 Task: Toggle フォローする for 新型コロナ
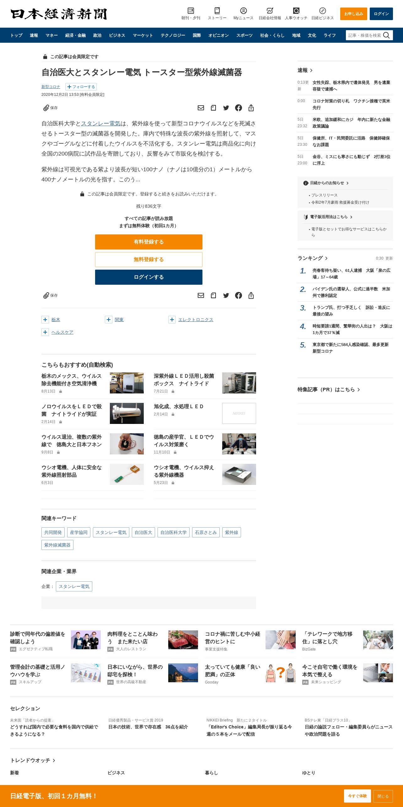81,87
